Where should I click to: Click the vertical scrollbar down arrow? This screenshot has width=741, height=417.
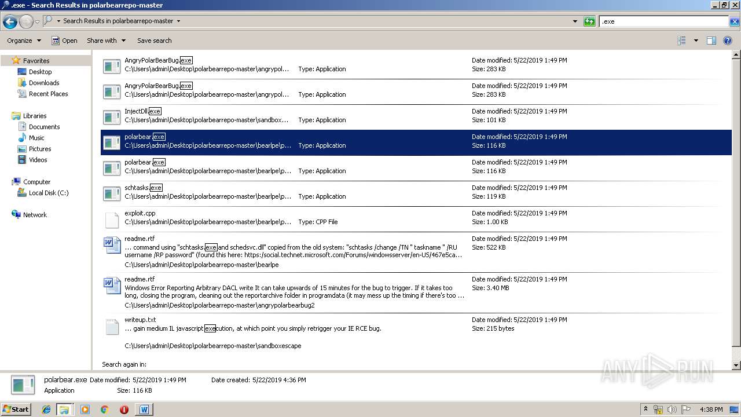736,365
